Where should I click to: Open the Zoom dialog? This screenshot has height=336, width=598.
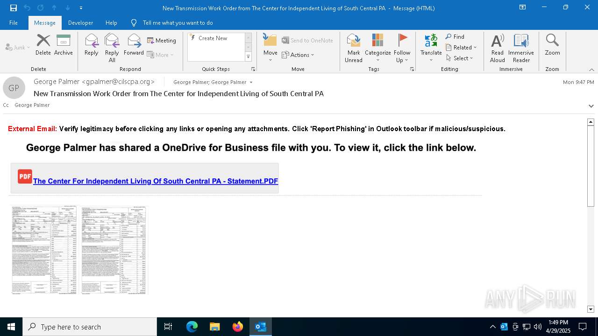tap(552, 45)
